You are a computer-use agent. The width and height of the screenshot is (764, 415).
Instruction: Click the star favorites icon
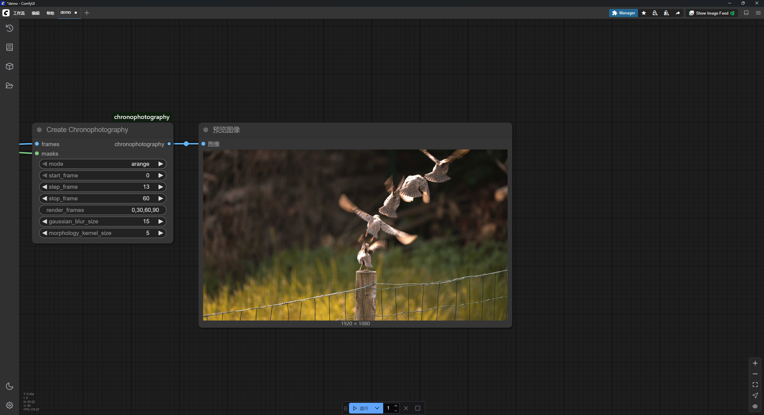pos(644,13)
